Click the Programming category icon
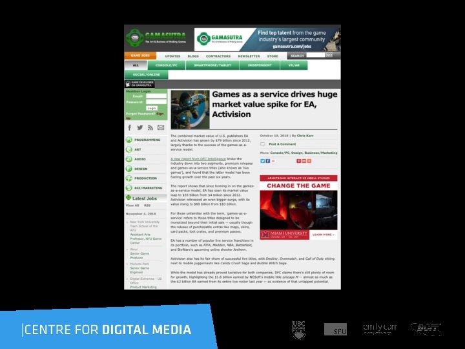465x349 pixels. (129, 140)
